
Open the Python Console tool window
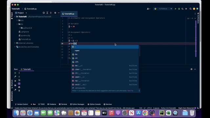pyautogui.click(x=94, y=104)
